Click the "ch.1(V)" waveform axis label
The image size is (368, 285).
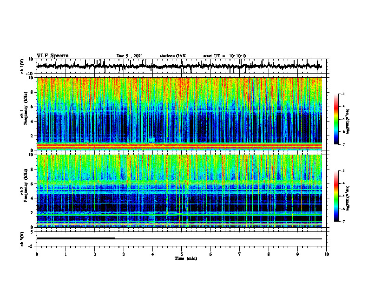click(22, 66)
